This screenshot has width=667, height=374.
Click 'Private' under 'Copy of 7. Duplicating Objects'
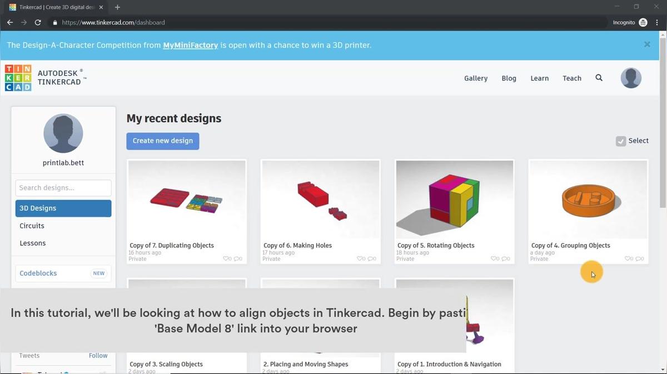(x=138, y=259)
